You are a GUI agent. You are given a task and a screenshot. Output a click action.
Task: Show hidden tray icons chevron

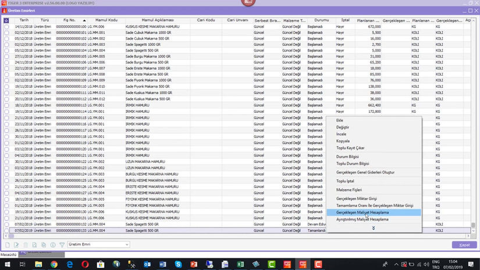point(396,264)
